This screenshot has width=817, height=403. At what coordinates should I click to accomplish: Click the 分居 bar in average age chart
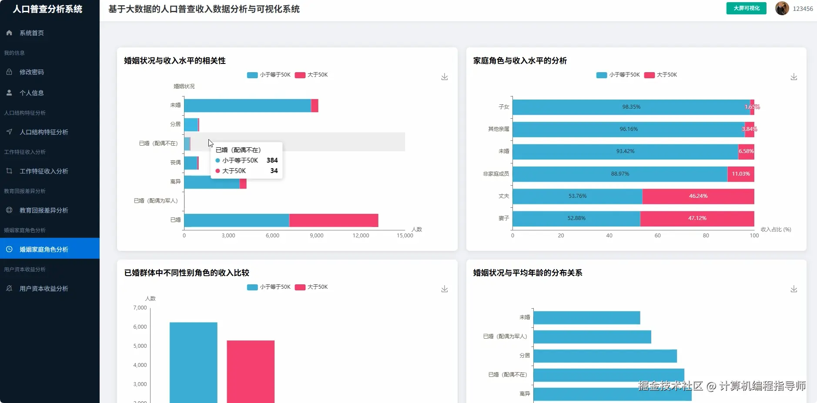coord(605,356)
